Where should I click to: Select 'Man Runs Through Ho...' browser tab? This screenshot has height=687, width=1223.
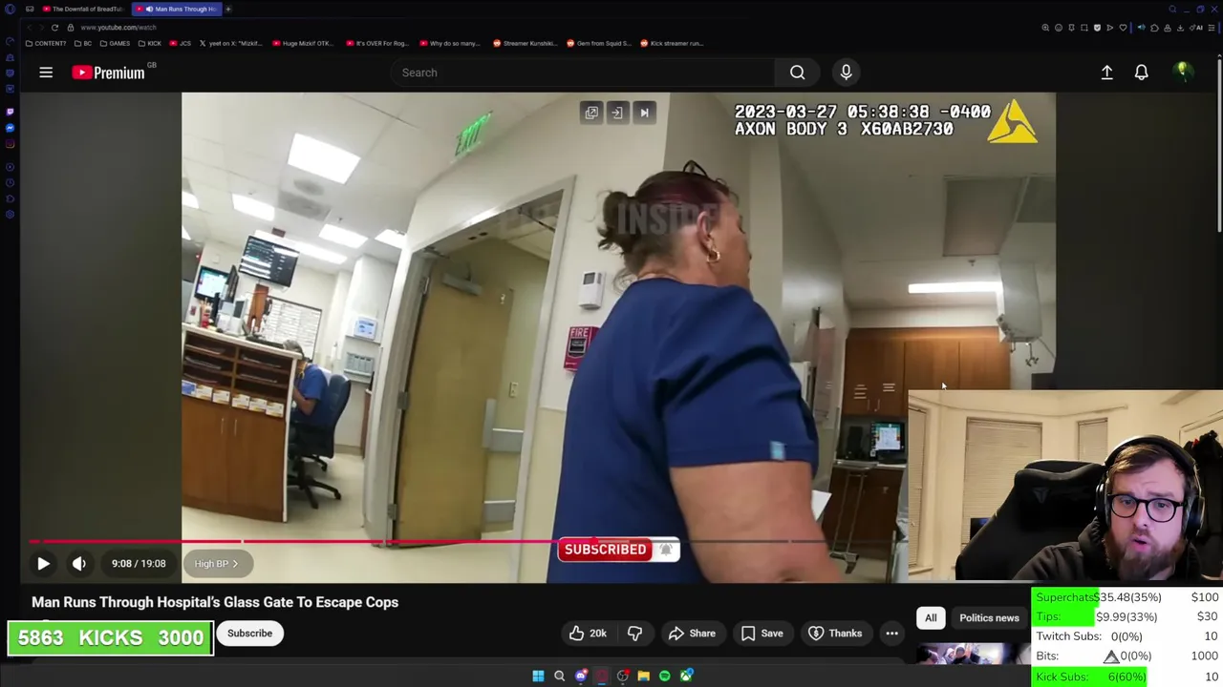coord(178,9)
